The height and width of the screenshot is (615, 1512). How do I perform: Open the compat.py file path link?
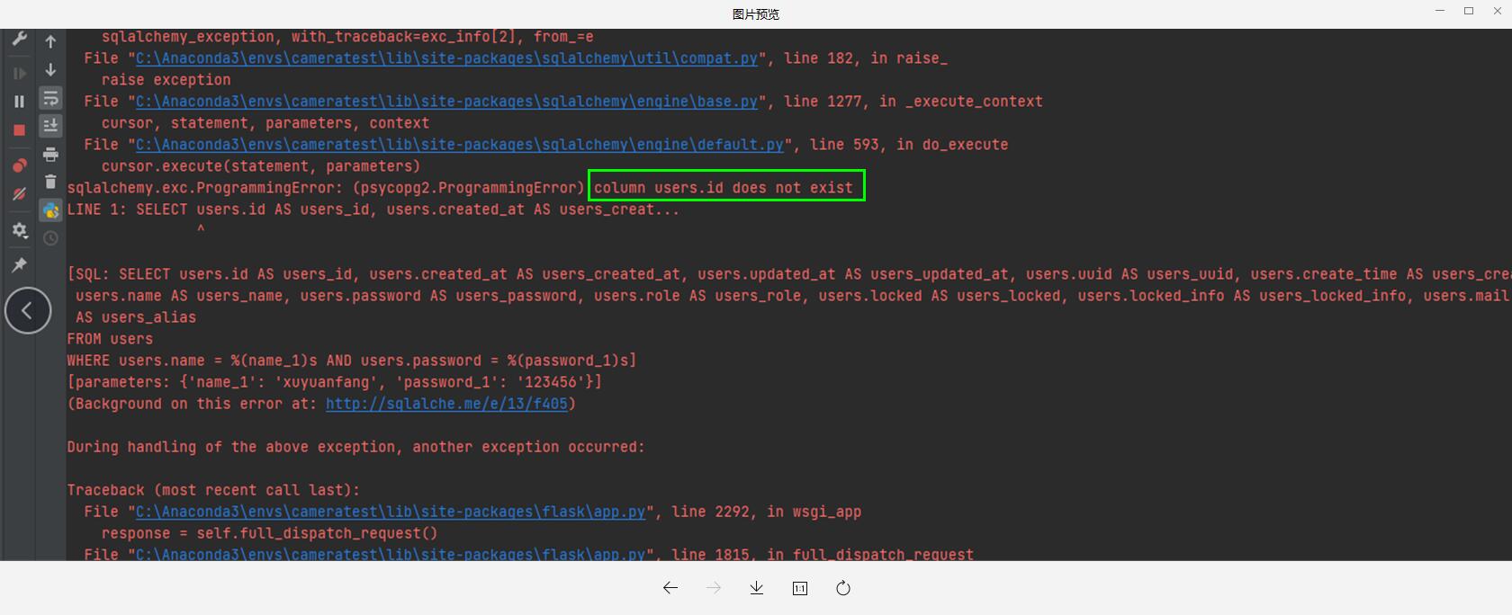[446, 58]
